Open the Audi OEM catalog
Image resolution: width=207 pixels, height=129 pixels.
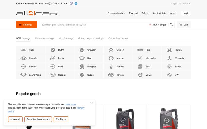[30, 50]
